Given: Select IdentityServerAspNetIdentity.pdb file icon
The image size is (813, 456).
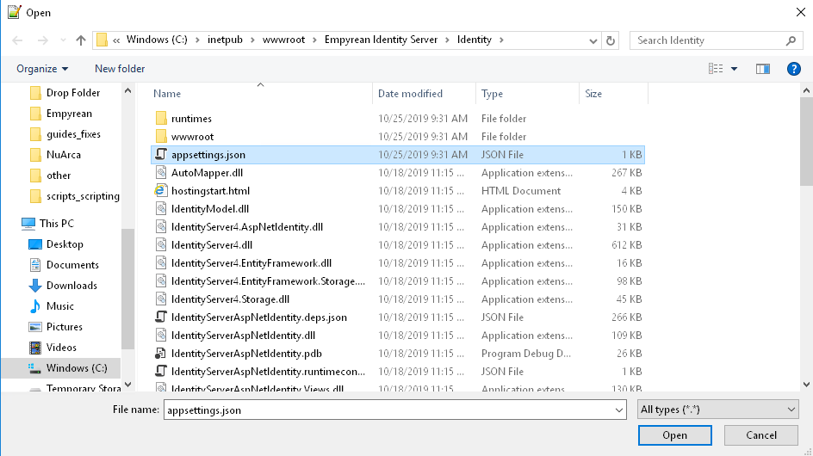Looking at the screenshot, I should pyautogui.click(x=161, y=354).
